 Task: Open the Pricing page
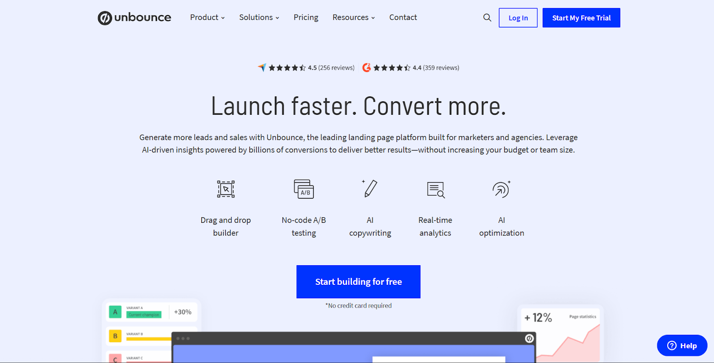coord(306,17)
